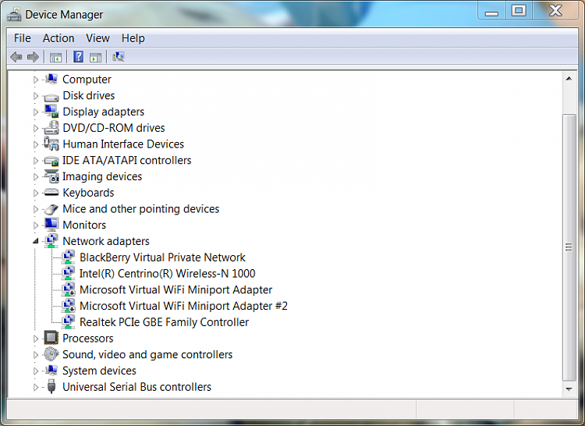Click the Keyboards category icon

point(51,193)
